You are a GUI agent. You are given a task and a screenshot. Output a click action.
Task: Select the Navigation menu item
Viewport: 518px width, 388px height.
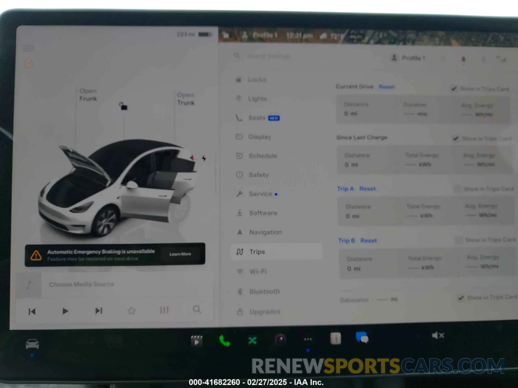coord(259,232)
